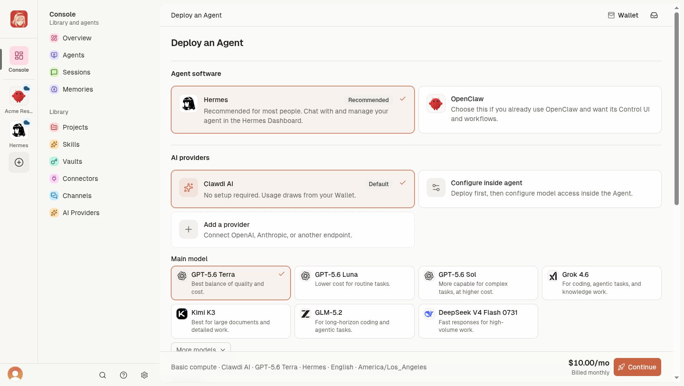Screen dimensions: 684x386
Task: Select GPT-5.6 Luna as main model
Action: pyautogui.click(x=354, y=283)
